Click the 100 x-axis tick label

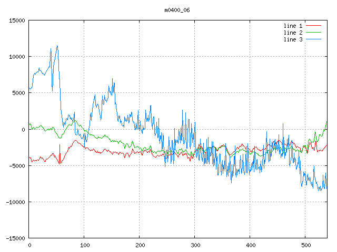coord(84,245)
